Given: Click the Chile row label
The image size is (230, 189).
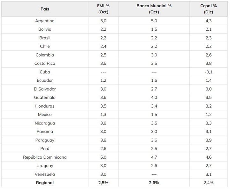Looking at the screenshot, I should click(x=45, y=46).
